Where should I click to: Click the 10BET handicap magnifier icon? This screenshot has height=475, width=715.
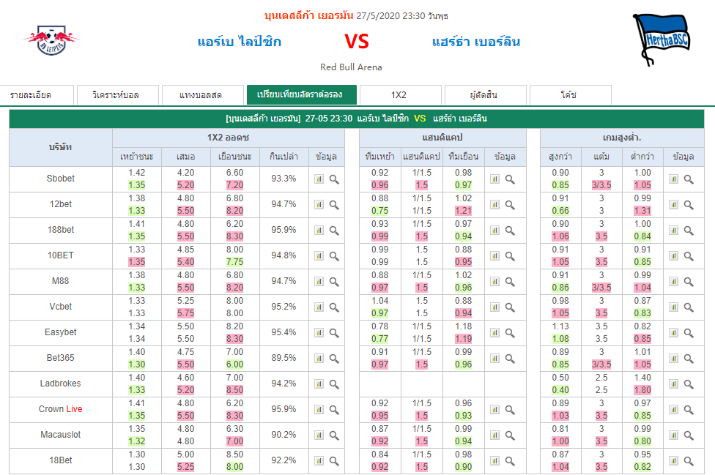510,256
